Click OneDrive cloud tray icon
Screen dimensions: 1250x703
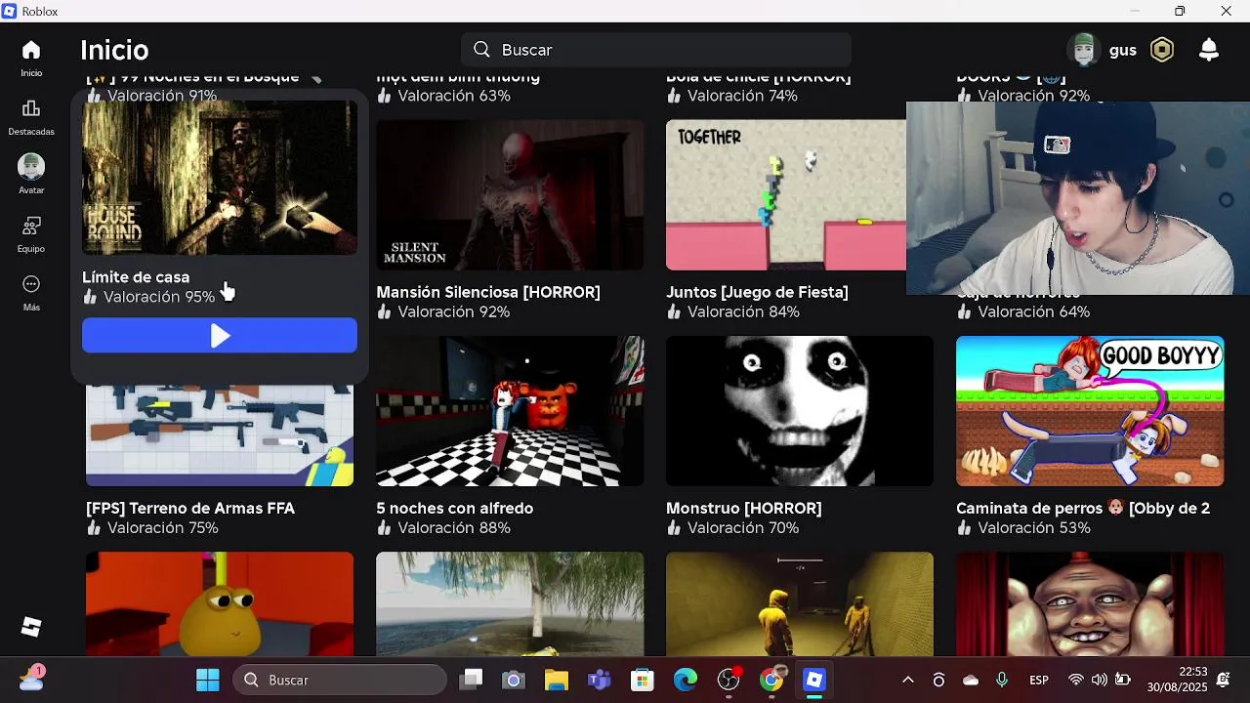[971, 680]
